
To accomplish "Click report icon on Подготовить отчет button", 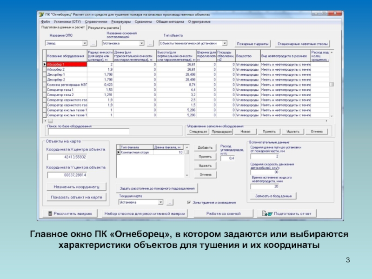I will [x=267, y=213].
